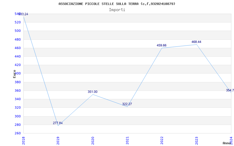
Task: Click the 2021 x-axis label
Action: 127,140
